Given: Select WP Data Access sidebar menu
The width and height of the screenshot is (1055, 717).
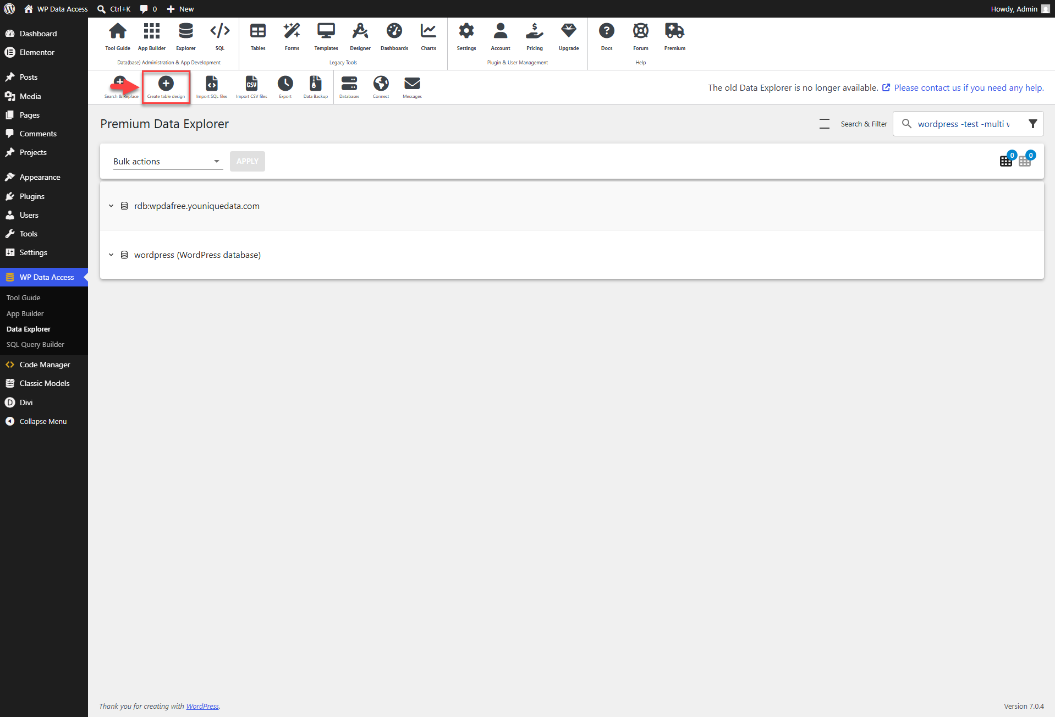Looking at the screenshot, I should (x=44, y=277).
